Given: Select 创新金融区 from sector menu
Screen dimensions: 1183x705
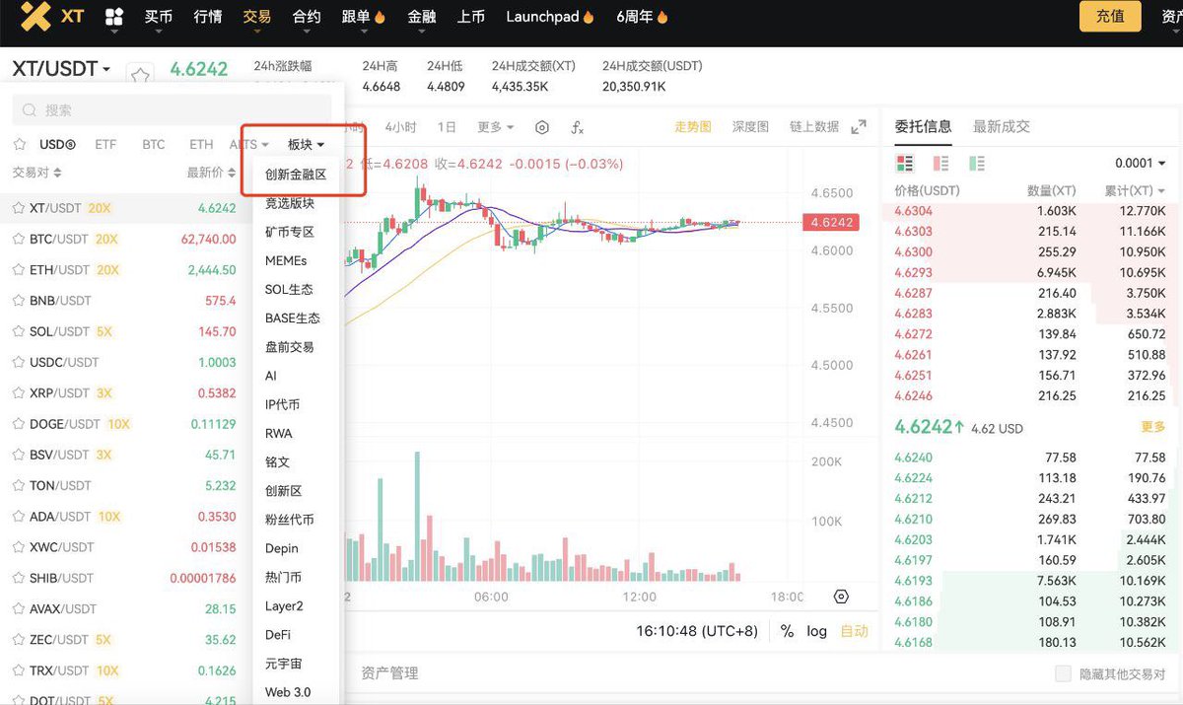Looking at the screenshot, I should coord(296,175).
